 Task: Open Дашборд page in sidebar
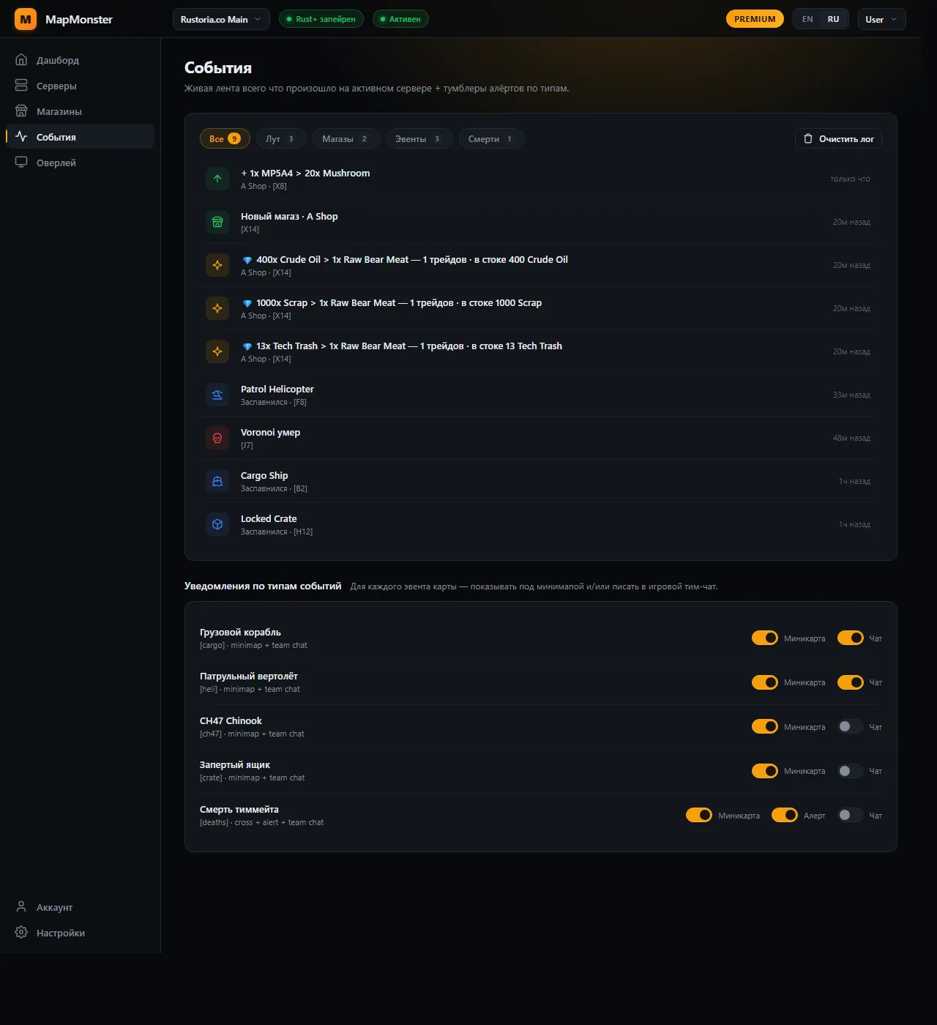[x=81, y=60]
